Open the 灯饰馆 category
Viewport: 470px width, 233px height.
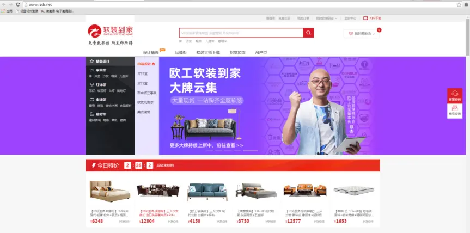click(x=101, y=85)
